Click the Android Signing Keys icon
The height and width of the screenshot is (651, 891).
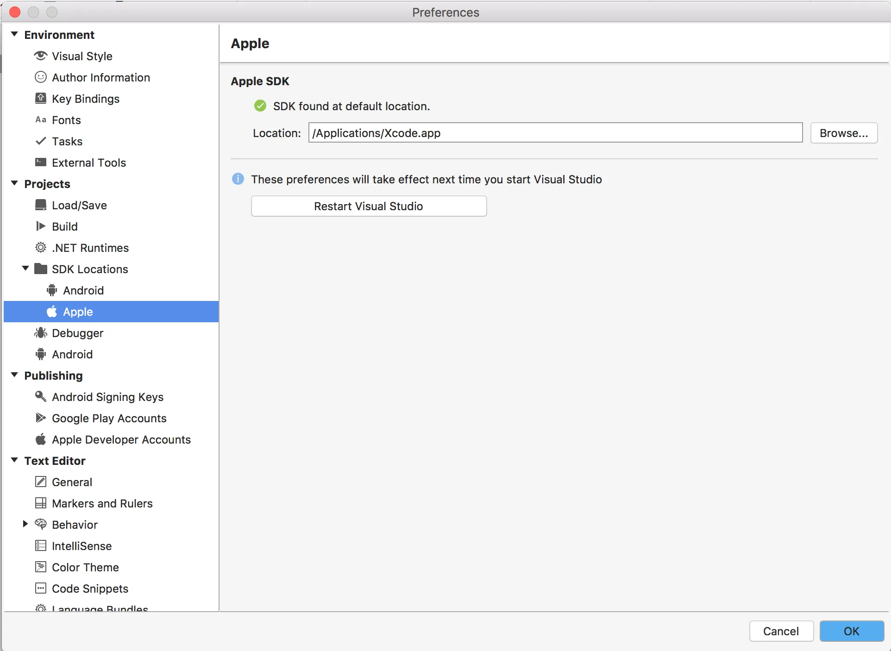tap(41, 397)
